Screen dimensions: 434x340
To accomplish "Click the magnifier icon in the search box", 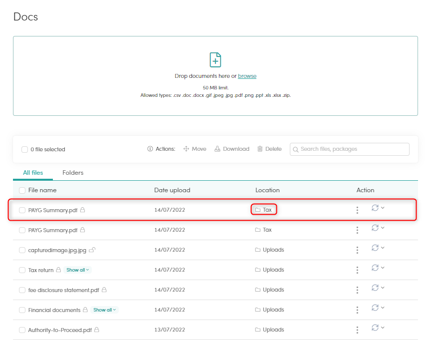I will [x=296, y=149].
